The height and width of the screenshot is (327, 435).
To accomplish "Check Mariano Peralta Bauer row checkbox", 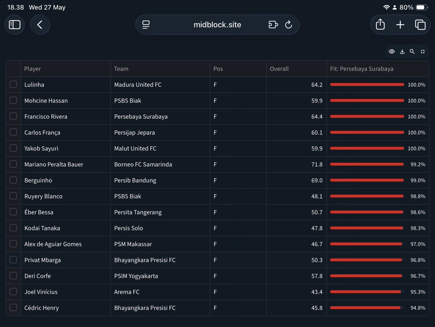I will 13,164.
